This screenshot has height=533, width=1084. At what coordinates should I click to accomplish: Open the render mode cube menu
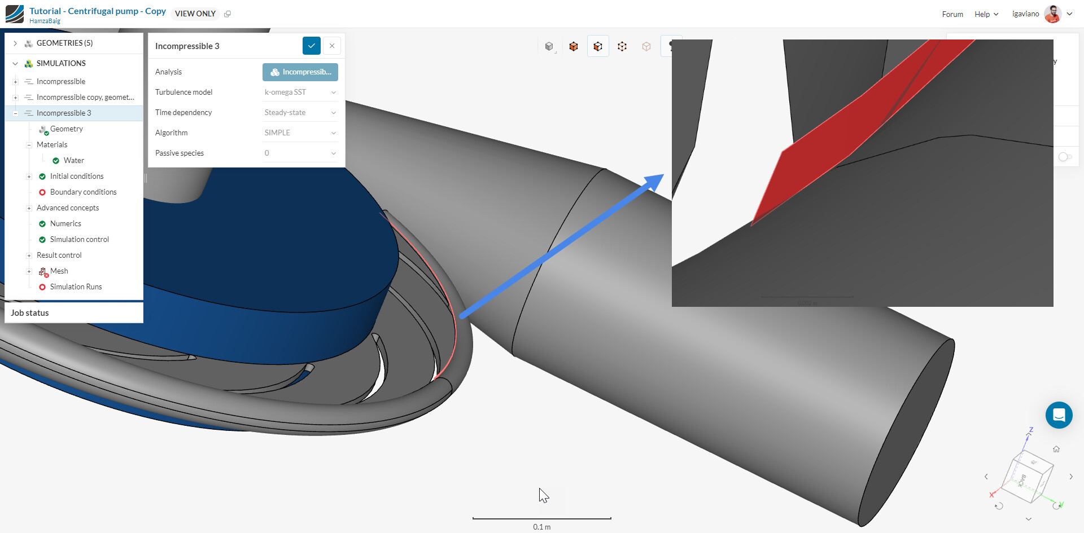click(549, 47)
